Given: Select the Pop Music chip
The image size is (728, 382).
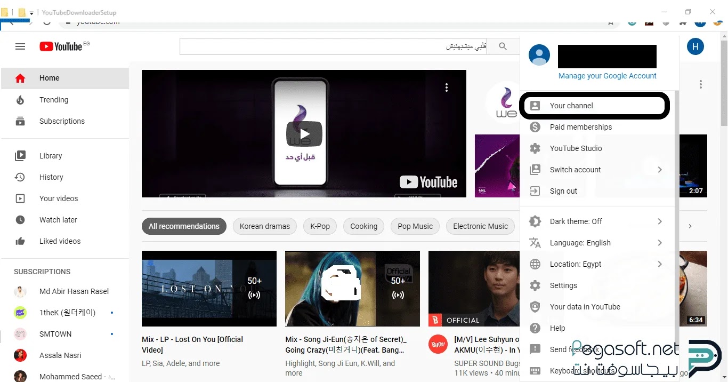Looking at the screenshot, I should (x=415, y=226).
